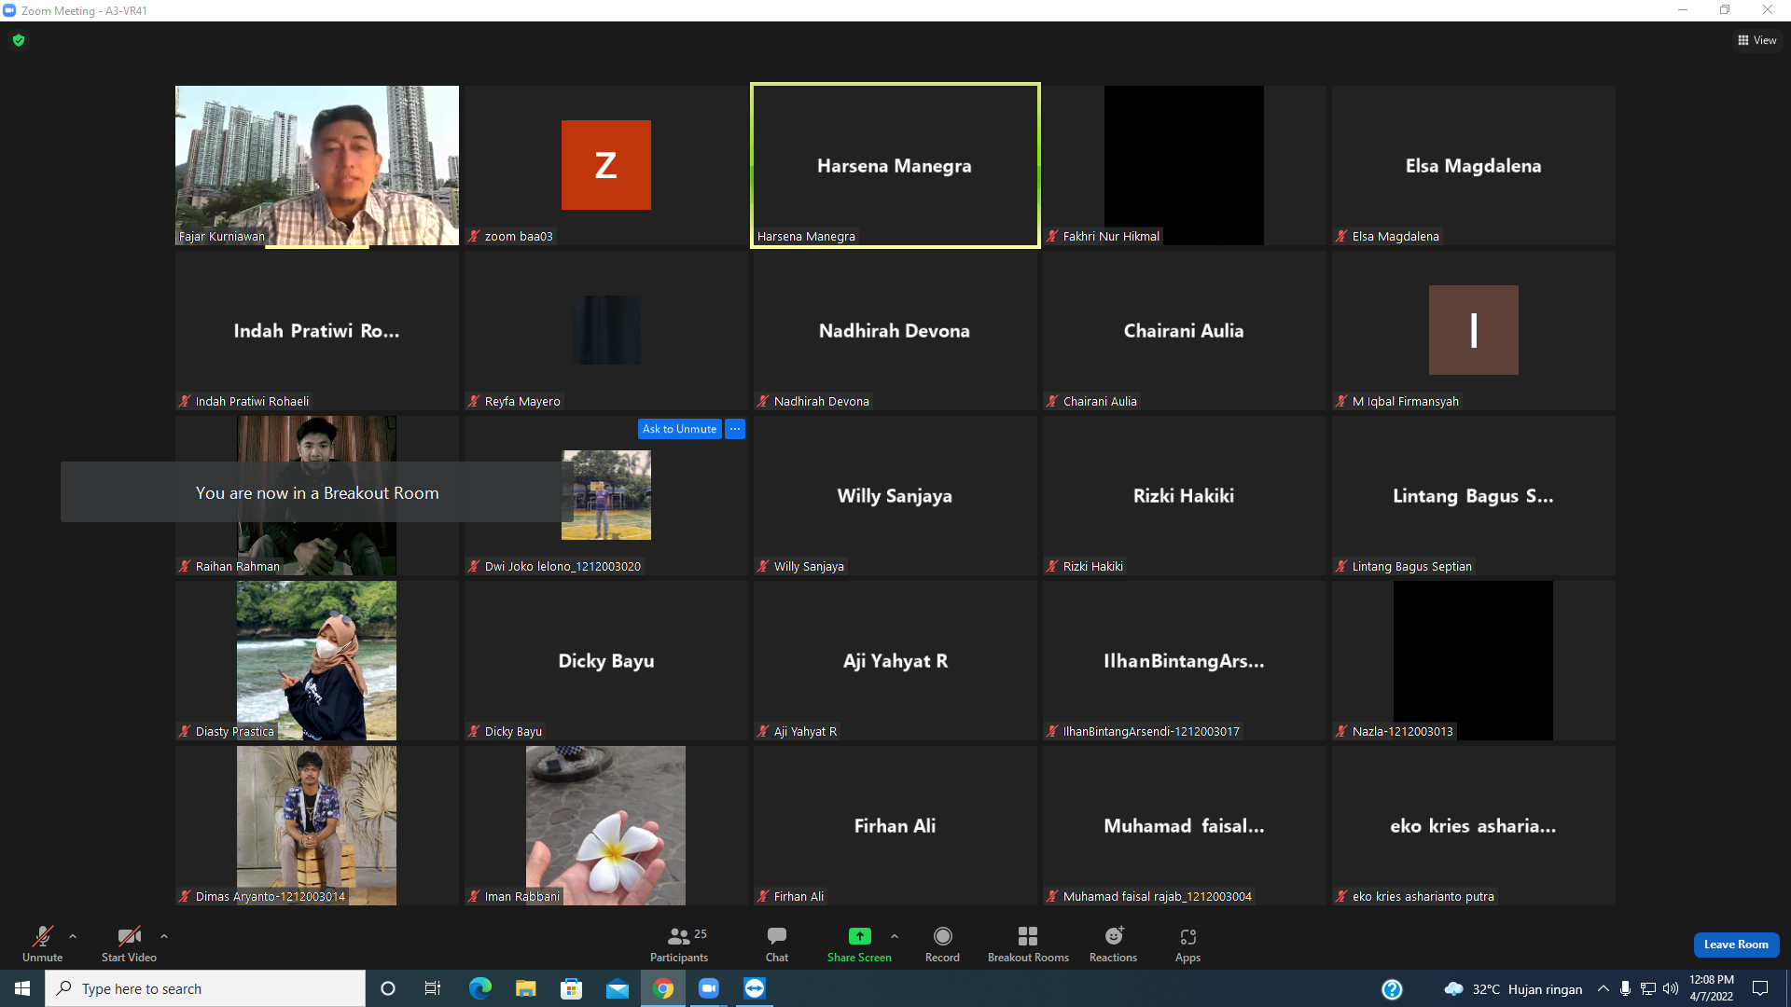Click the orange Z avatar of zoom baa03
The height and width of the screenshot is (1007, 1791).
click(x=605, y=165)
